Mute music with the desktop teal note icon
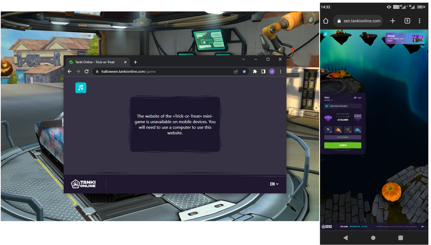The height and width of the screenshot is (245, 431). click(x=81, y=88)
